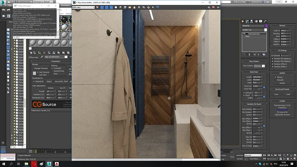Image resolution: width=297 pixels, height=167 pixels.
Task: Open the Modify panel tab icon
Action: click(247, 21)
